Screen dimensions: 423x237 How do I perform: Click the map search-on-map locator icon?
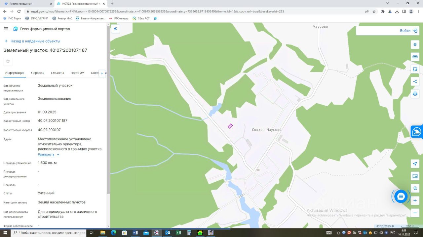tap(415, 189)
